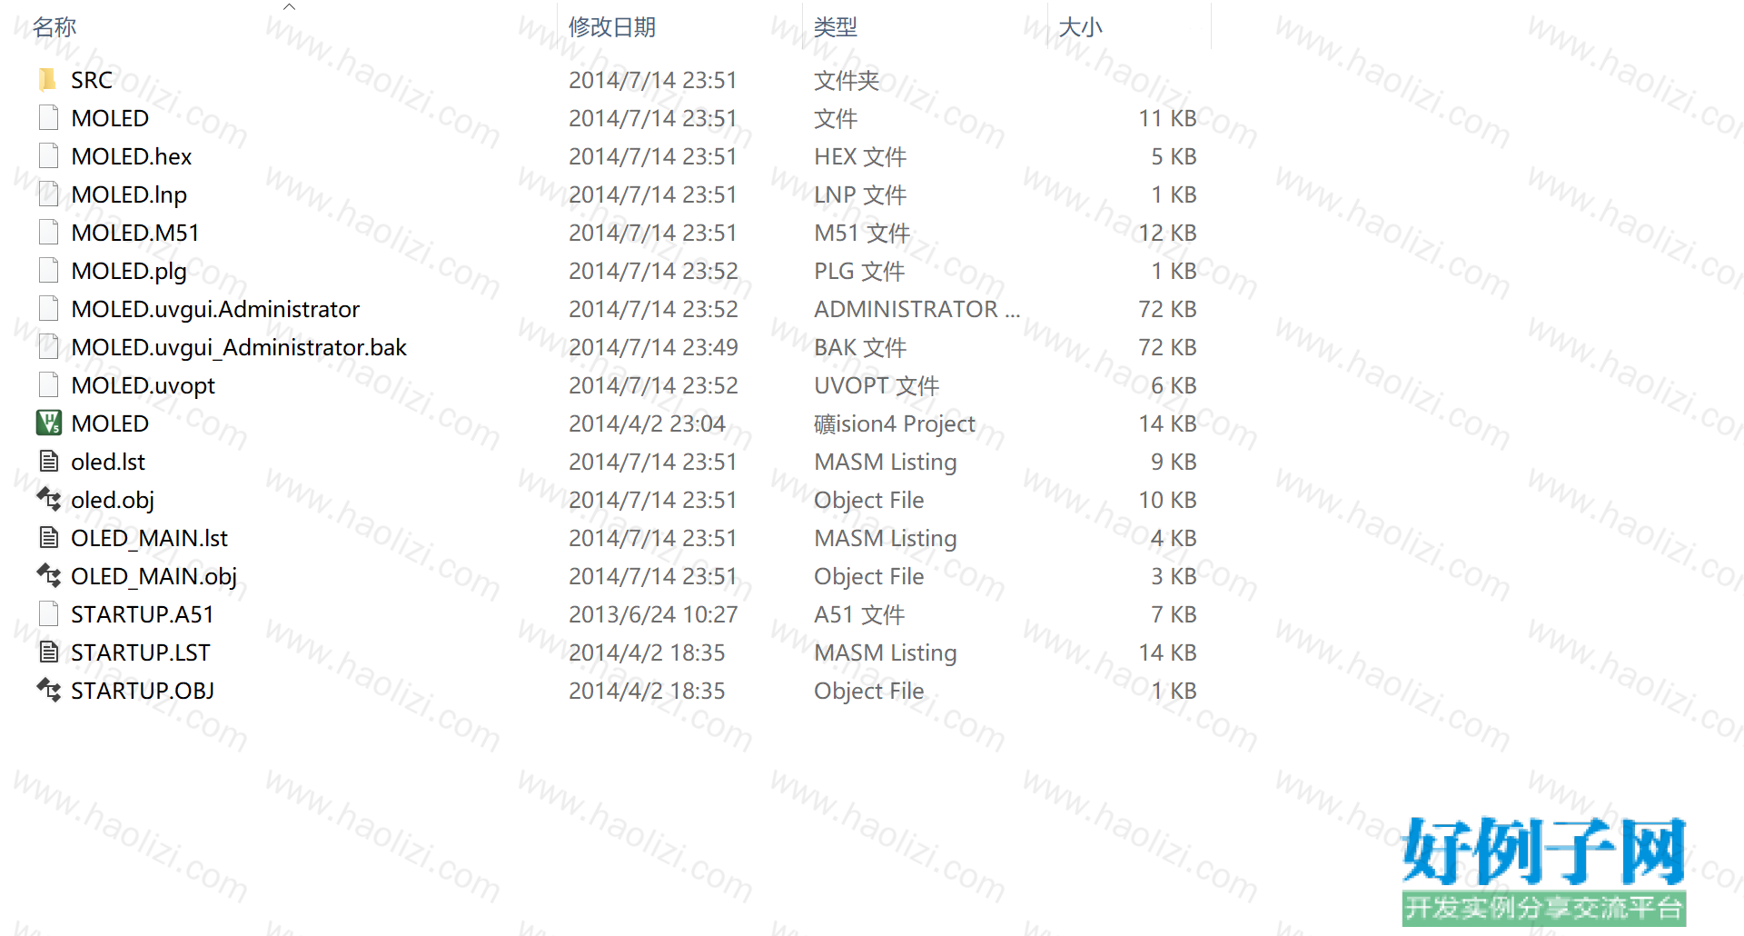Click the 6 KB size of MOLED.uvopt
The width and height of the screenshot is (1744, 936).
coord(1174,385)
